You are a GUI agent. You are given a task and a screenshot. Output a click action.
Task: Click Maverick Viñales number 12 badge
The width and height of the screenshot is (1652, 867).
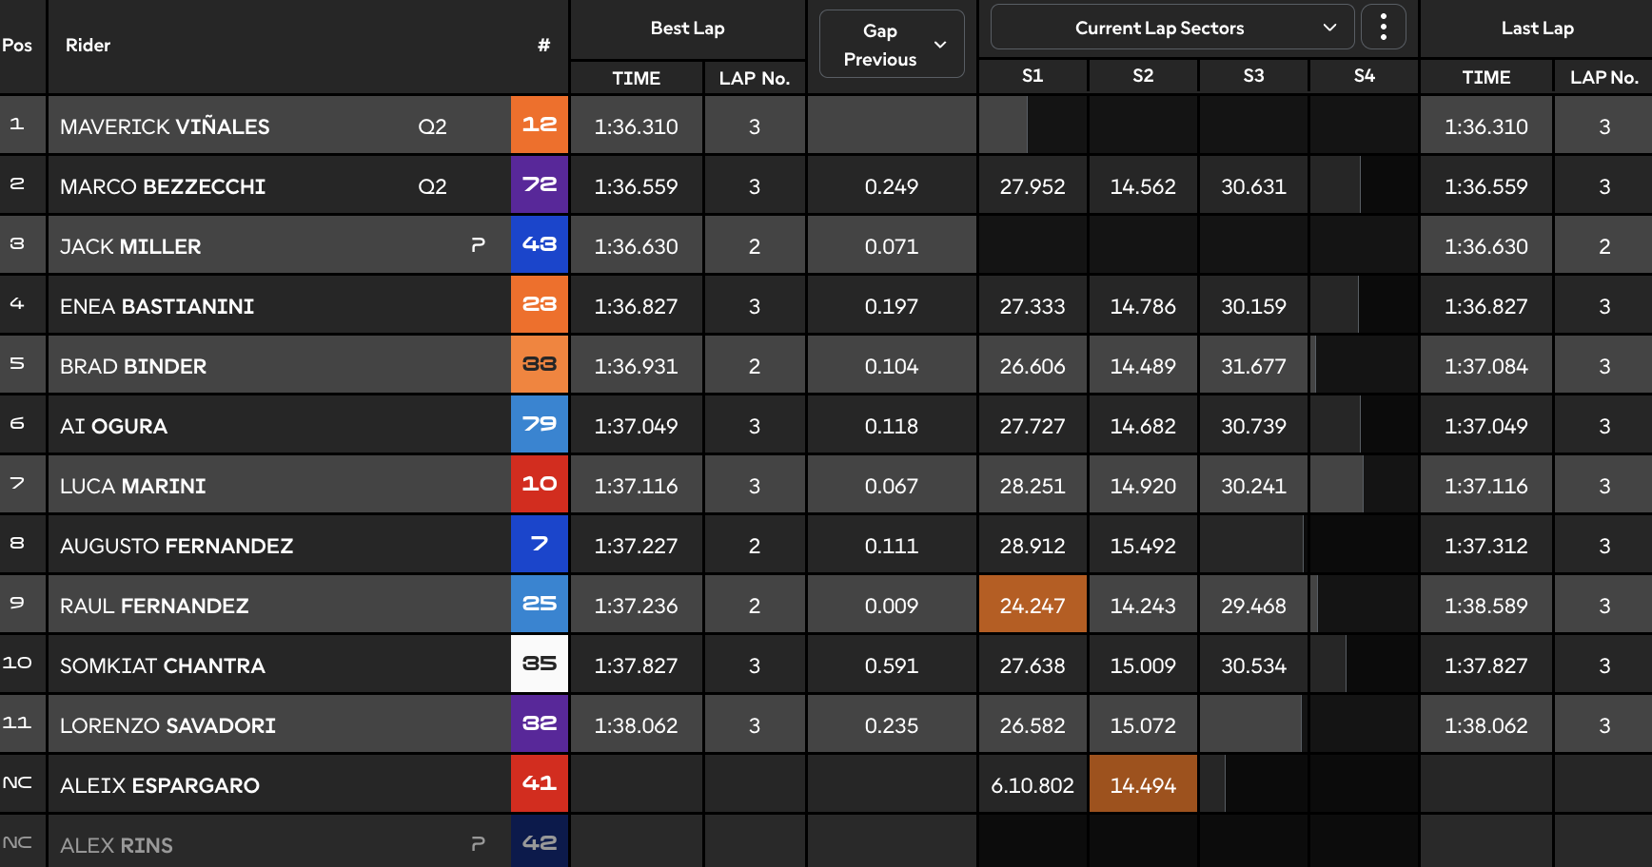(540, 125)
